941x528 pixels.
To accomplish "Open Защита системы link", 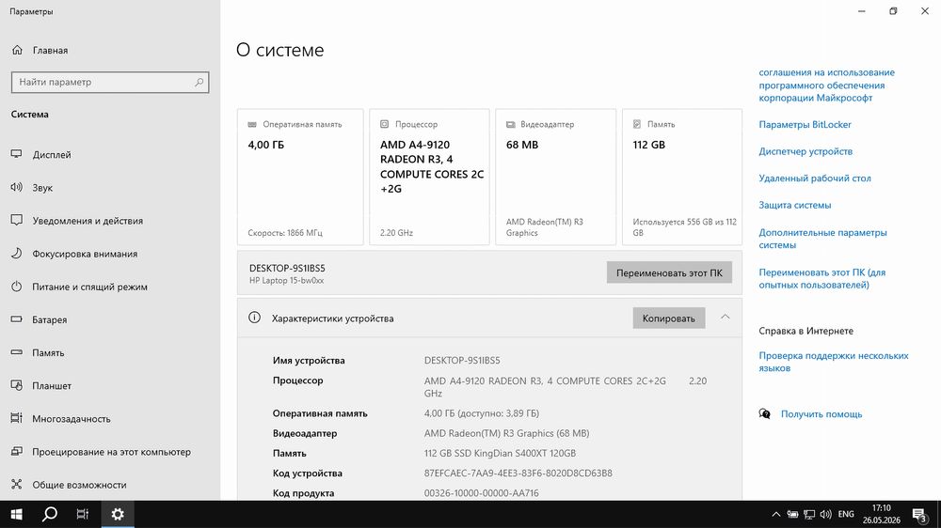I will click(794, 205).
